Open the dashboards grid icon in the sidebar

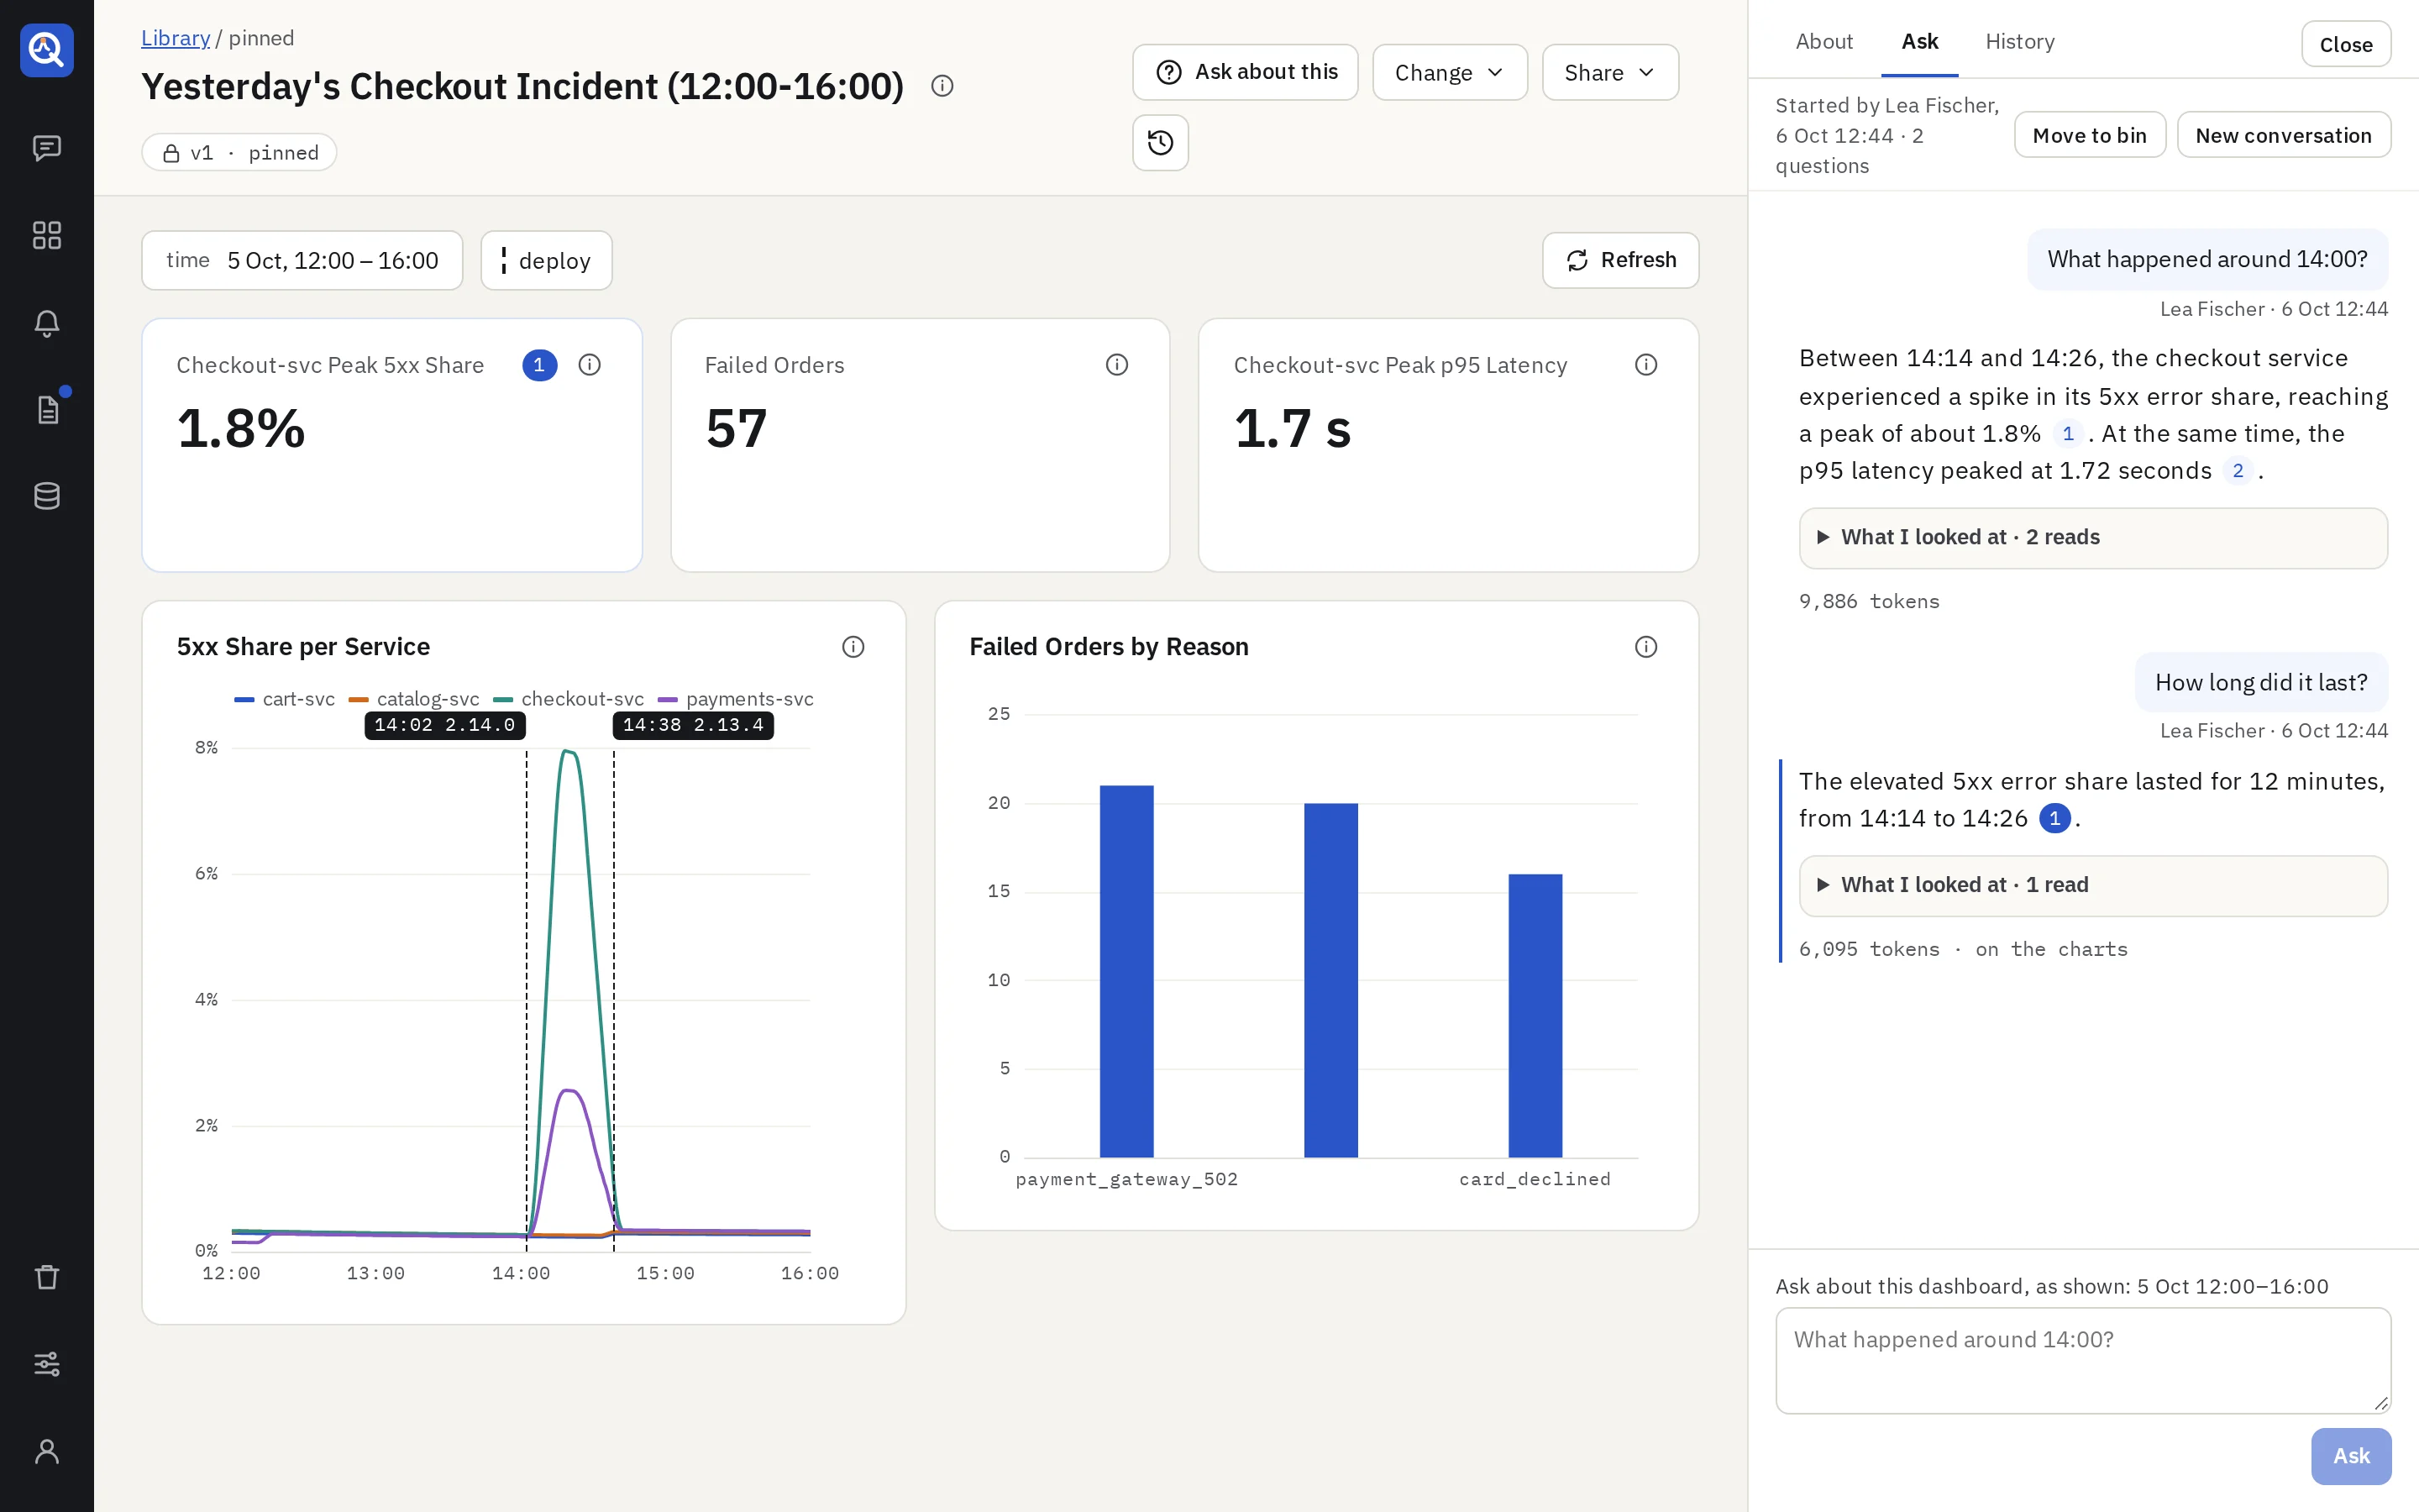47,235
